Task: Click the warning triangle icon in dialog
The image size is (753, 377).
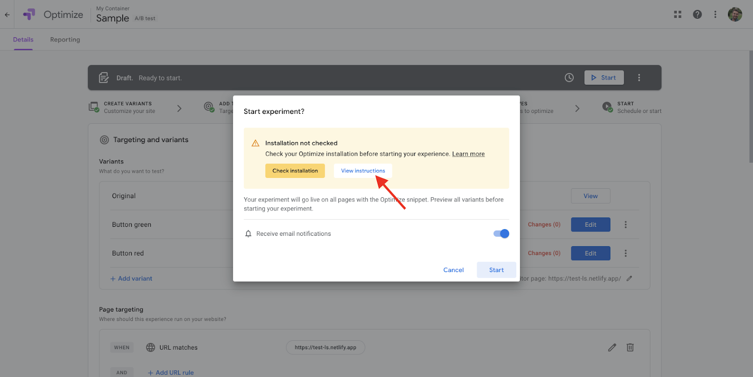Action: point(256,143)
